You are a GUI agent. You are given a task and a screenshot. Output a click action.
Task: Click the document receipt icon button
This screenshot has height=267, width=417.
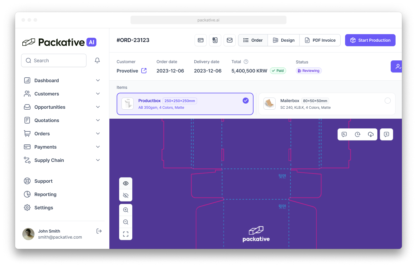[215, 40]
